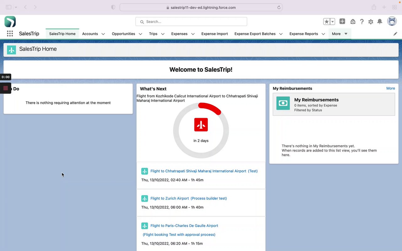The height and width of the screenshot is (251, 402).
Task: Go forward with Safari forward arrow
Action: 35,7
